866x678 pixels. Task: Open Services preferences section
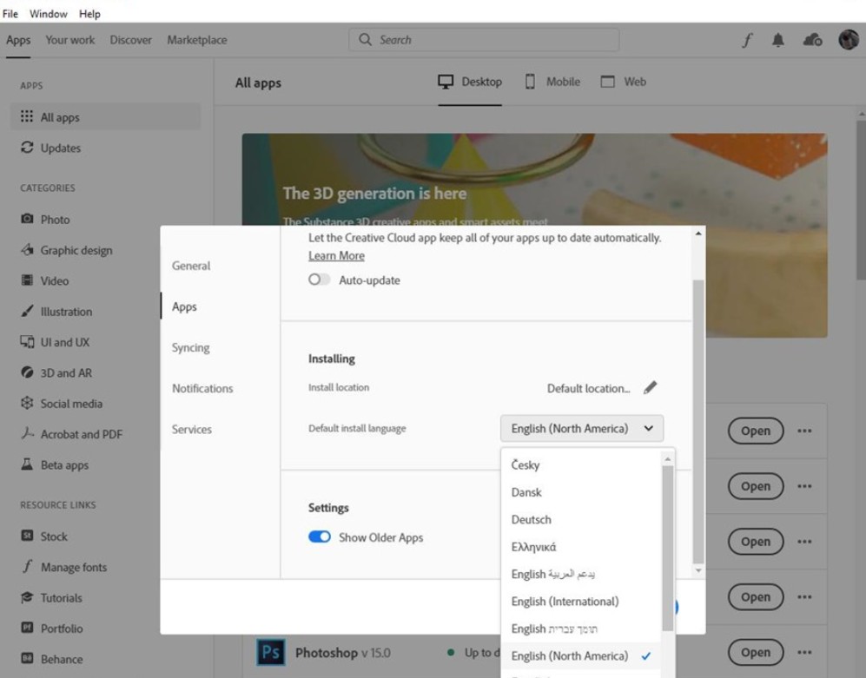[192, 429]
